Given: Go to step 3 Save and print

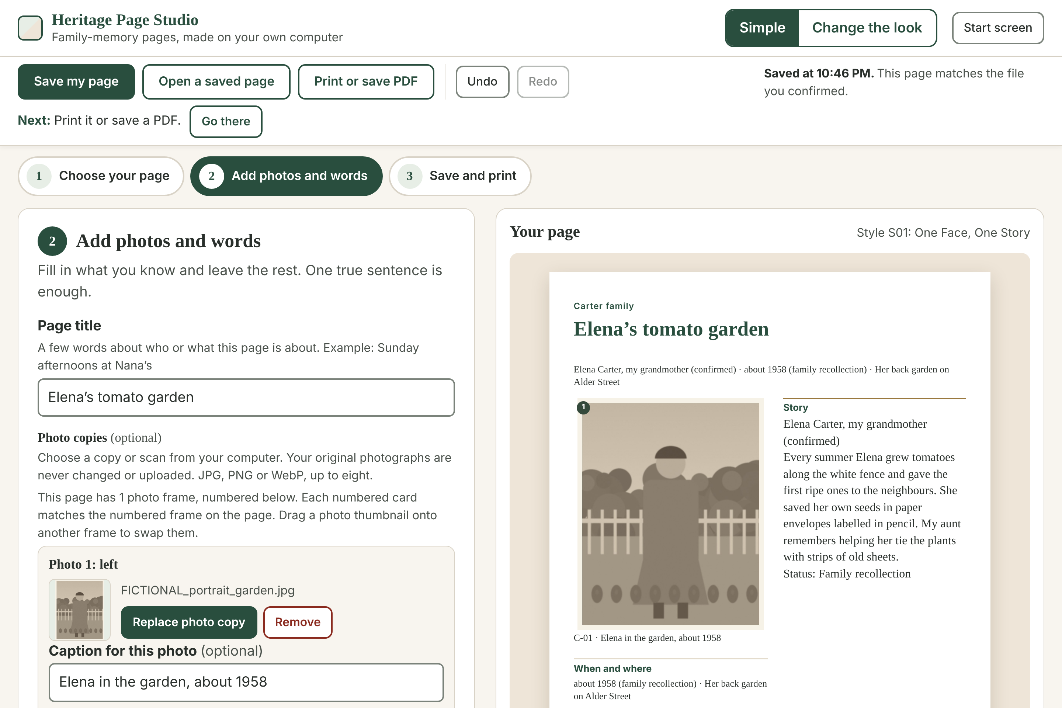Looking at the screenshot, I should click(x=460, y=176).
